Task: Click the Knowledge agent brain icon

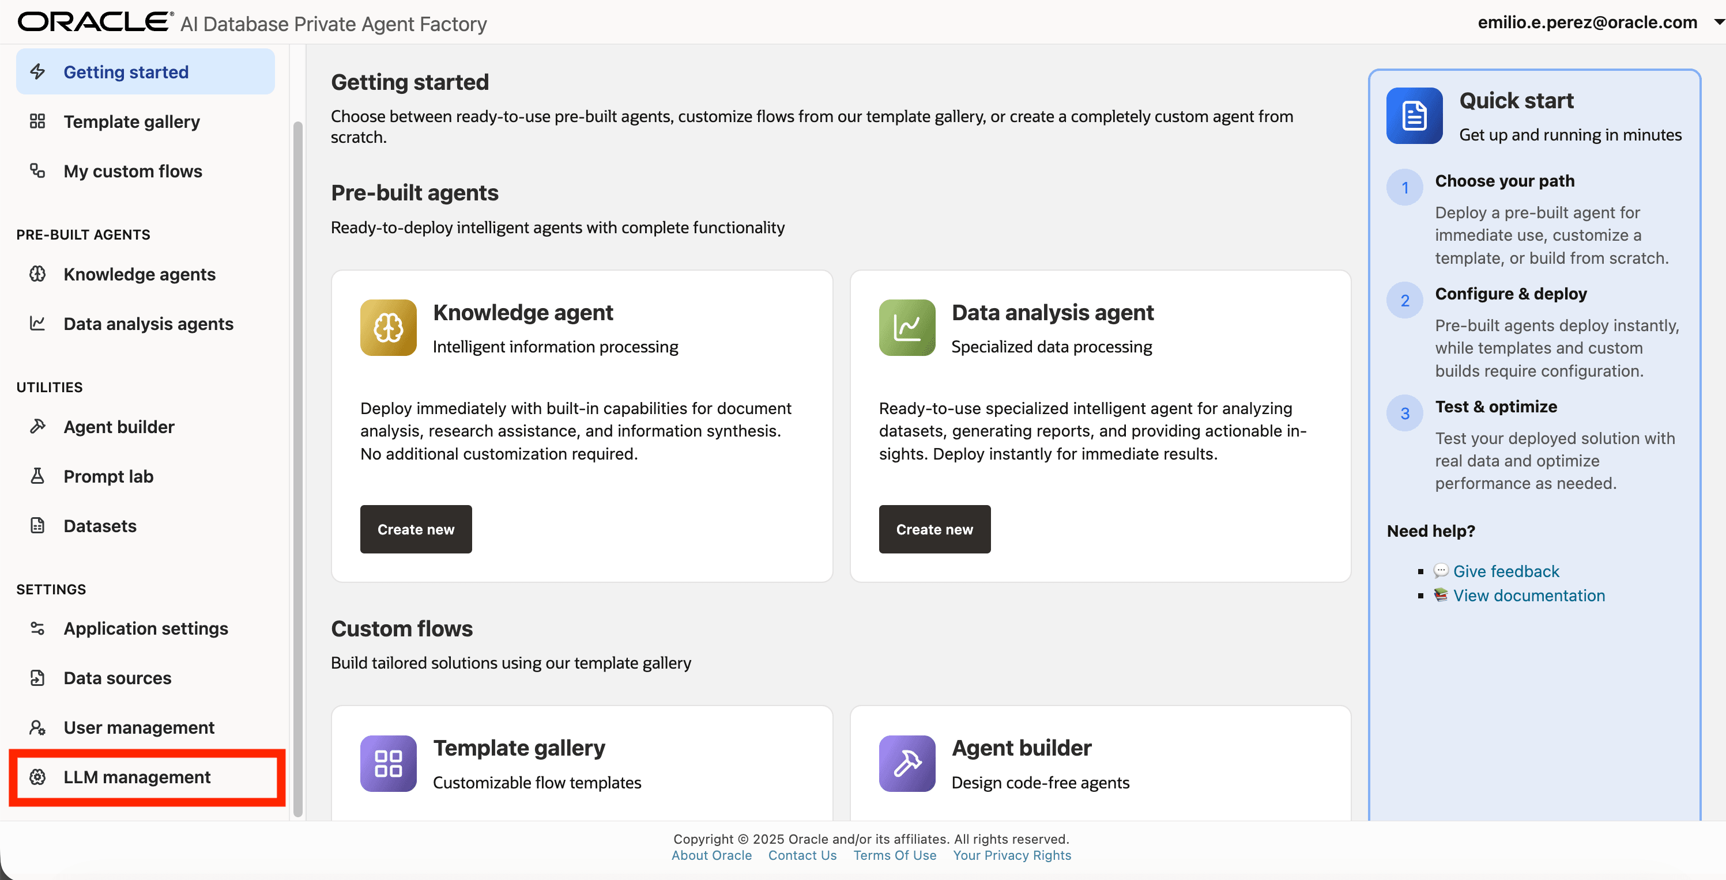Action: [x=388, y=327]
